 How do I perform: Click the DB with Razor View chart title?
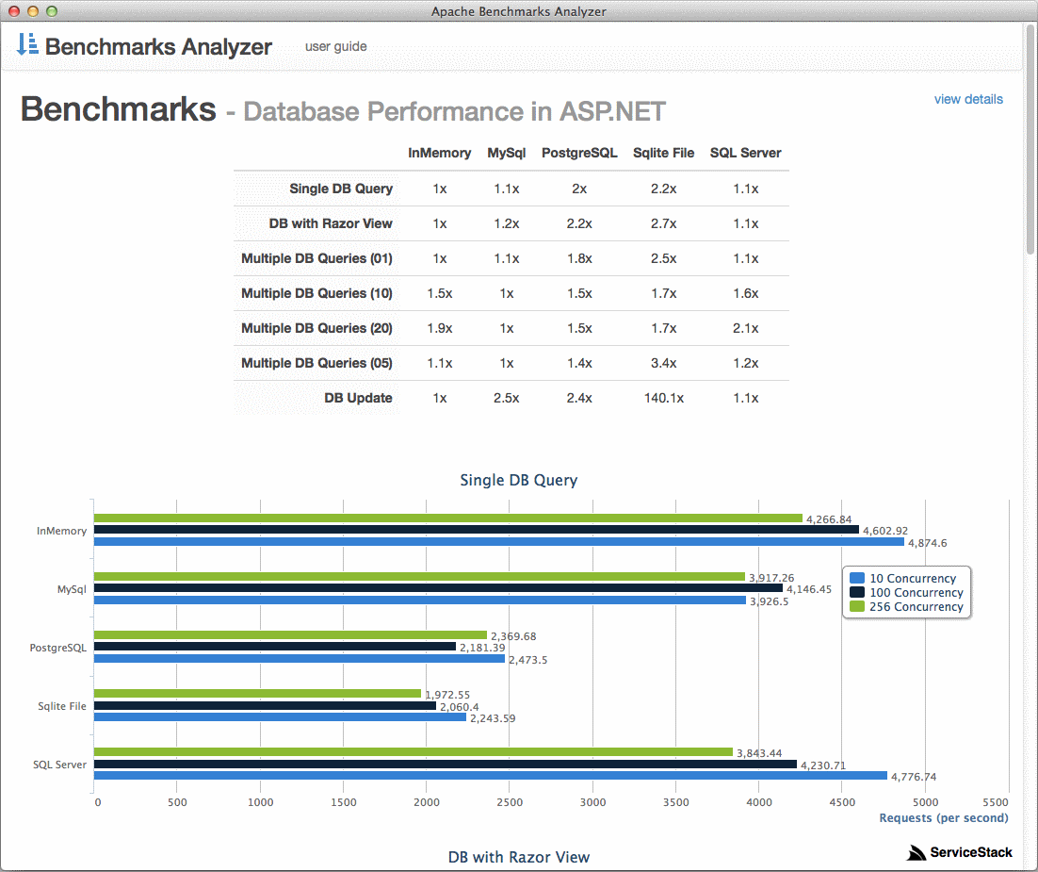(x=518, y=858)
